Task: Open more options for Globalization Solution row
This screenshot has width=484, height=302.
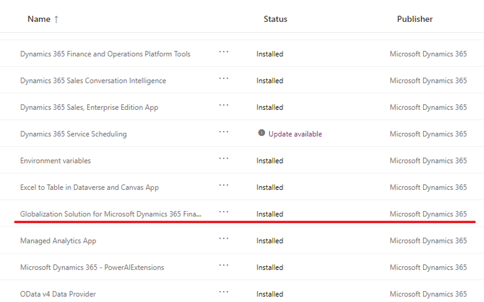Action: [224, 212]
